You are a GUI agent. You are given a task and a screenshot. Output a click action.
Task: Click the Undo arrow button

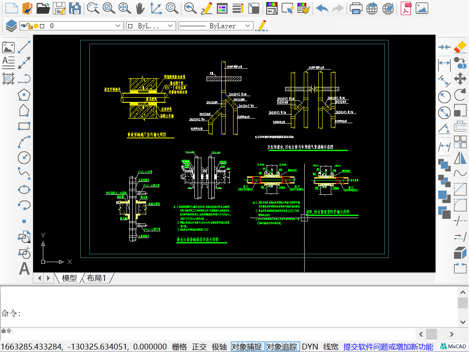click(x=321, y=8)
